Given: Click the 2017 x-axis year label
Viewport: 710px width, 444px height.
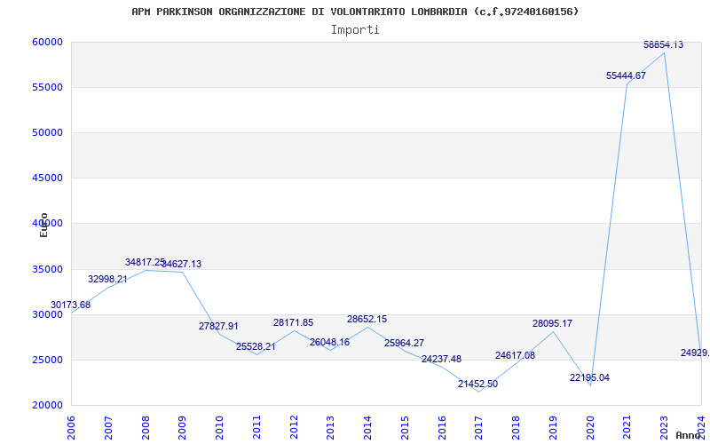Looking at the screenshot, I should pos(479,425).
